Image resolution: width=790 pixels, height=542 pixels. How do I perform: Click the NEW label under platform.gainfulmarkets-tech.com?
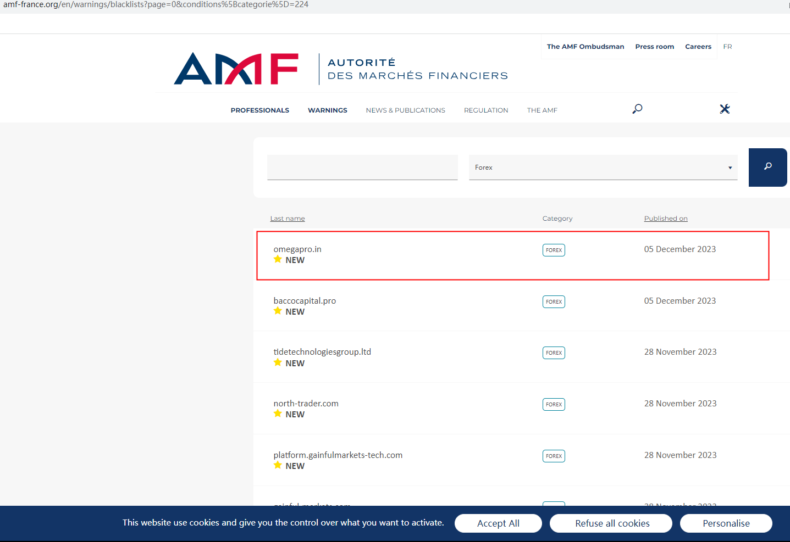[x=295, y=466]
